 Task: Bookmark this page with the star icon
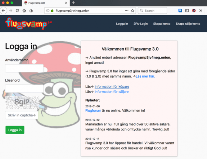(x=132, y=10)
